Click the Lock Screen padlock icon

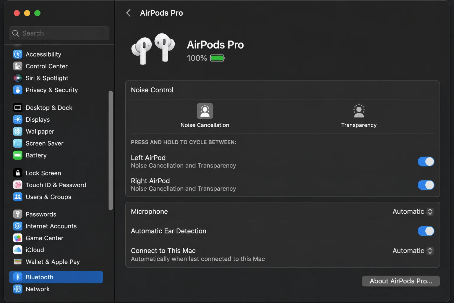18,173
